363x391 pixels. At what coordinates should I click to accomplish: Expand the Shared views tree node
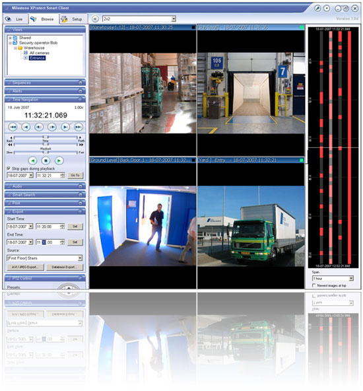click(10, 38)
